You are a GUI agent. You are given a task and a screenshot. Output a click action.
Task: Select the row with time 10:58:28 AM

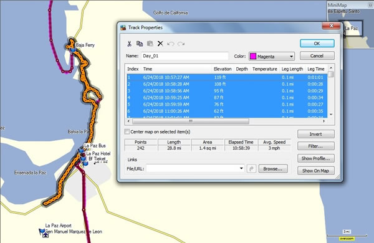click(227, 84)
